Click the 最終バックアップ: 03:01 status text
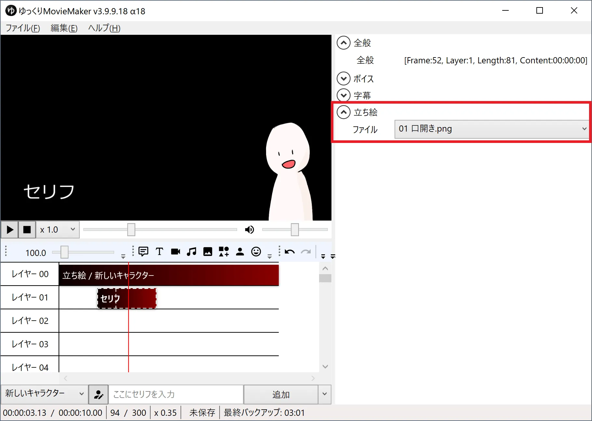 (x=264, y=413)
